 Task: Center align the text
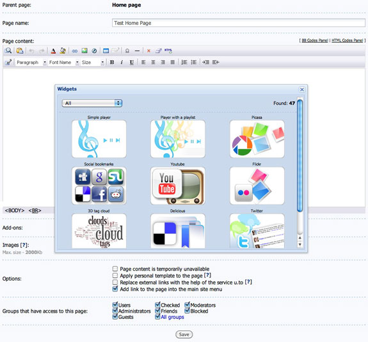153,63
